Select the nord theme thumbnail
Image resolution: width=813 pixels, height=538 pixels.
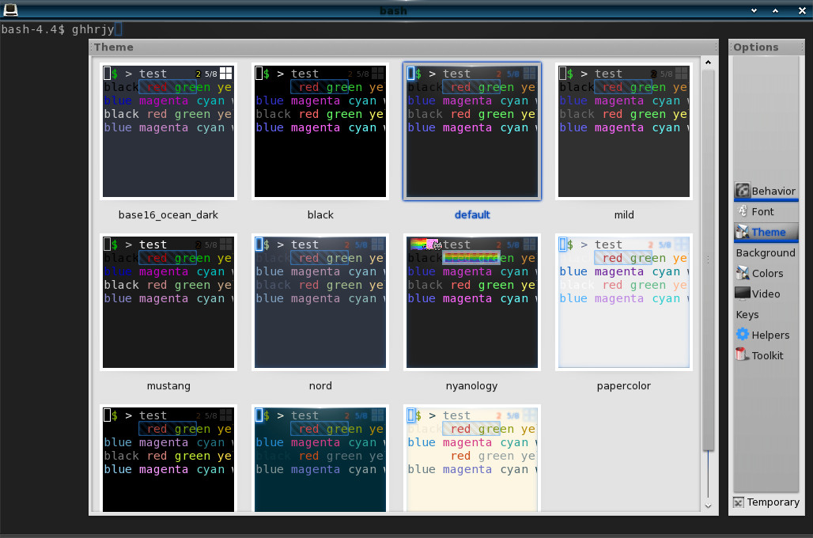coord(320,302)
